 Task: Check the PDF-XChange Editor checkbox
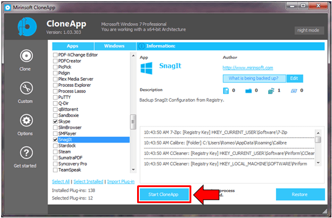(x=55, y=55)
